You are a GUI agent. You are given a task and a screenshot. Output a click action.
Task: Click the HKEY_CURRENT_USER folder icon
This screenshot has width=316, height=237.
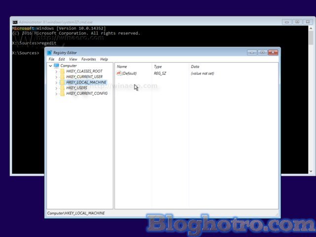click(x=62, y=77)
